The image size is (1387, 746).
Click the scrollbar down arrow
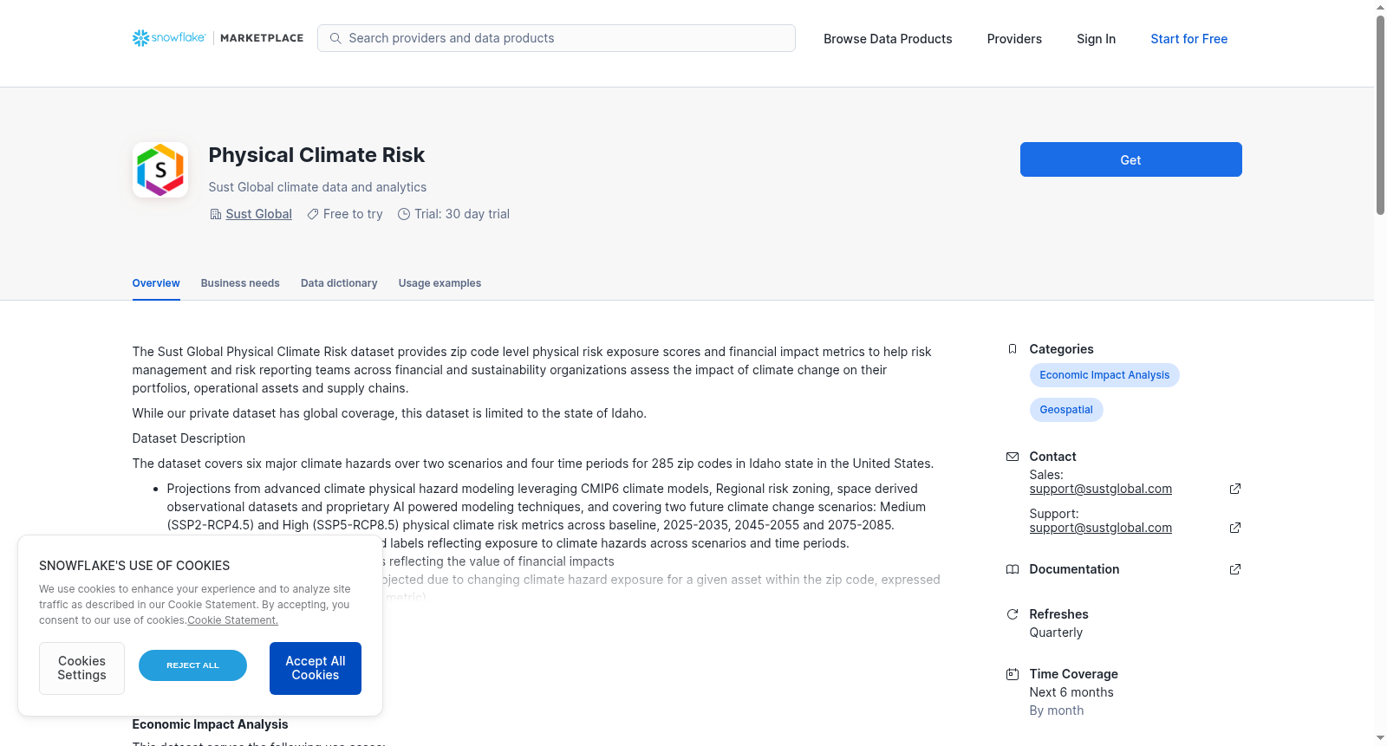[x=1380, y=738]
